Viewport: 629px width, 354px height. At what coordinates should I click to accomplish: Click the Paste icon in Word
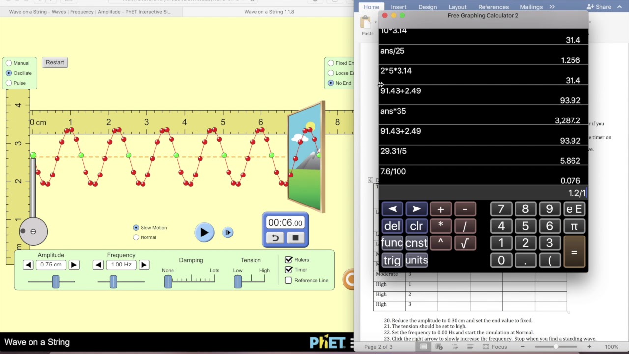[366, 22]
